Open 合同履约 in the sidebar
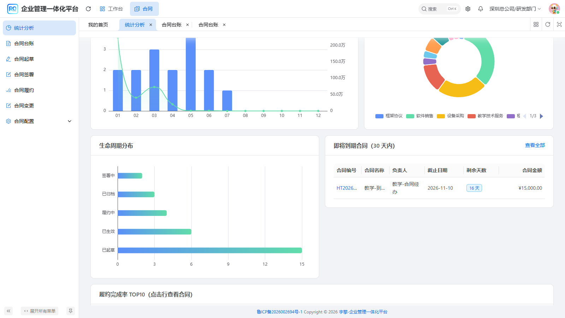 coord(39,90)
